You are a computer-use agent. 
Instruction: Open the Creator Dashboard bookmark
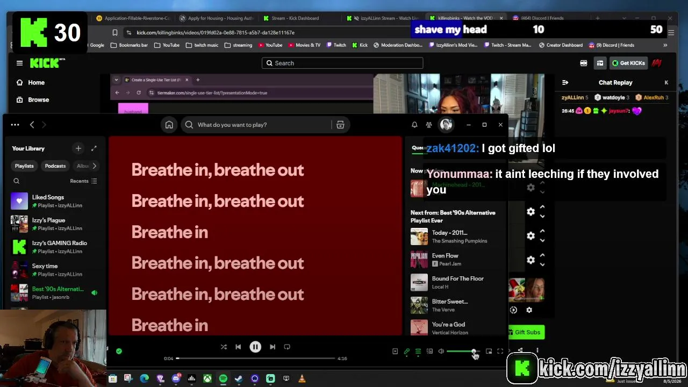pos(561,45)
